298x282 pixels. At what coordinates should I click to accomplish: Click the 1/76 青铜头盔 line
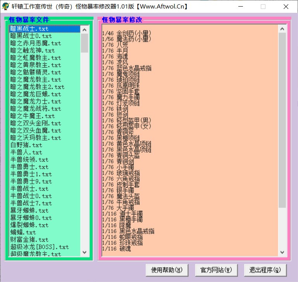click(121, 156)
